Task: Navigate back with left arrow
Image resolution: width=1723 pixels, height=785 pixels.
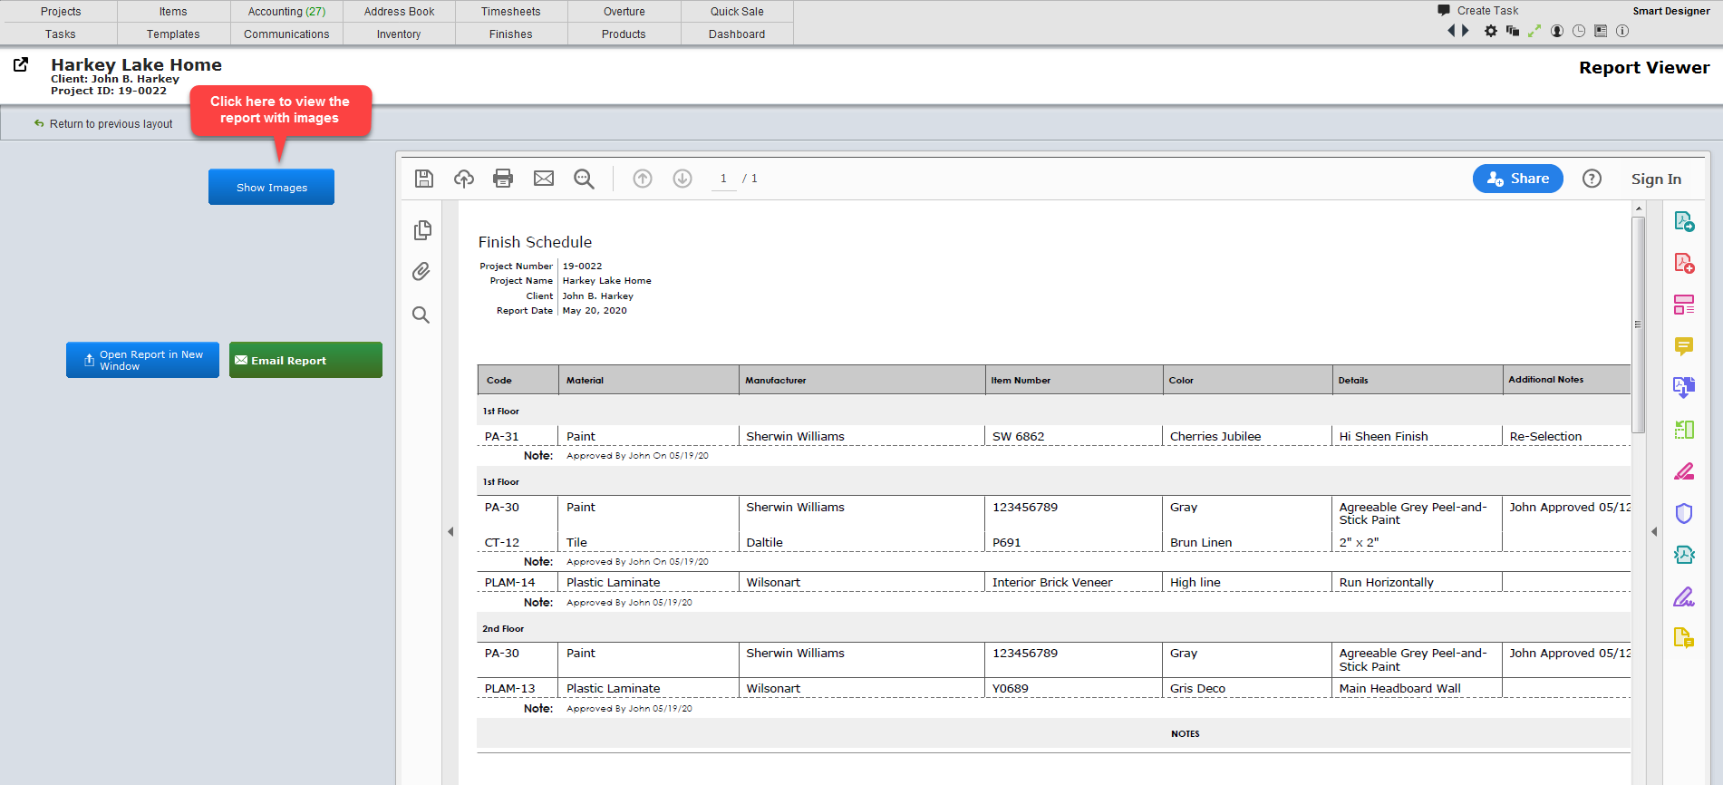Action: (1451, 31)
